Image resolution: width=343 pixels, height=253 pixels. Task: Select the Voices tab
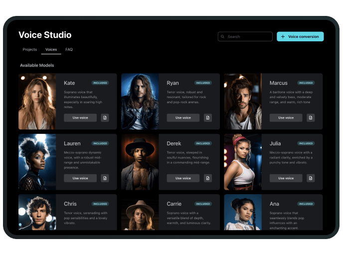click(x=51, y=49)
